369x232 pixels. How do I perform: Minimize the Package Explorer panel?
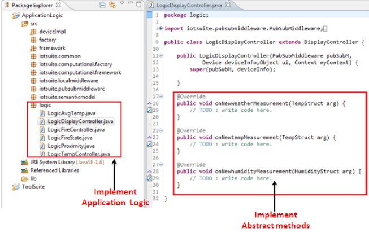(129, 5)
